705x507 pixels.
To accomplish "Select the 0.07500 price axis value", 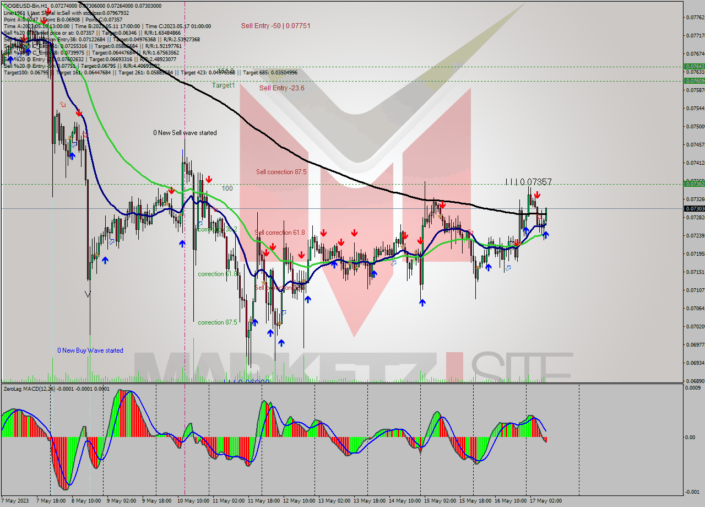I will click(695, 126).
